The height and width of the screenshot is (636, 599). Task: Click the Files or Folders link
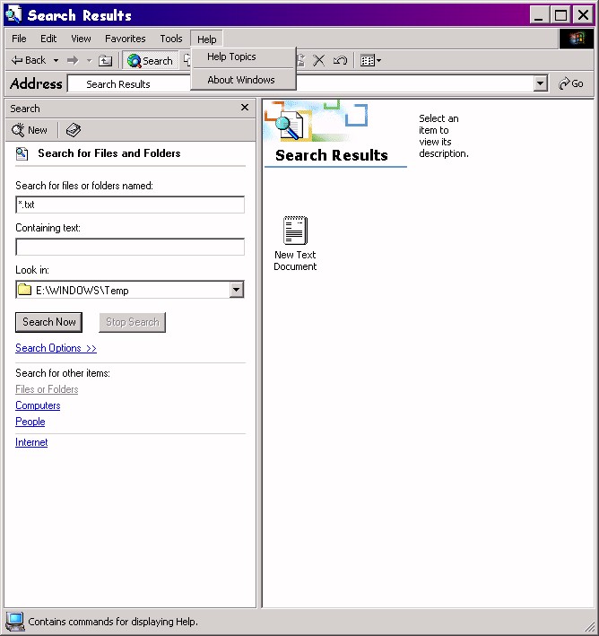[x=47, y=389]
